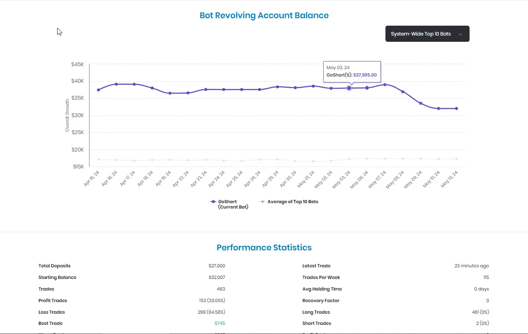The image size is (528, 334).
Task: Click the GoShort data point for May 09, 24
Action: (421, 103)
